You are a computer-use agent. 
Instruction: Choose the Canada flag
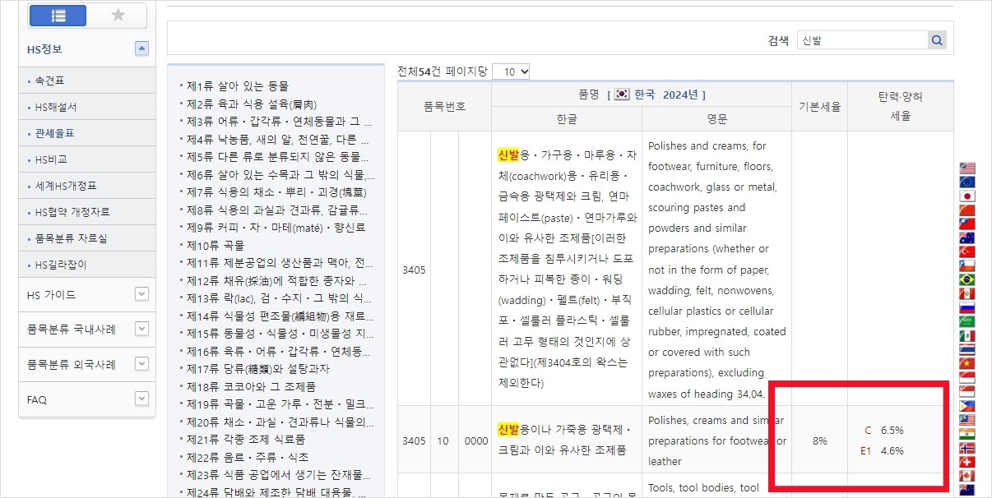[x=967, y=475]
